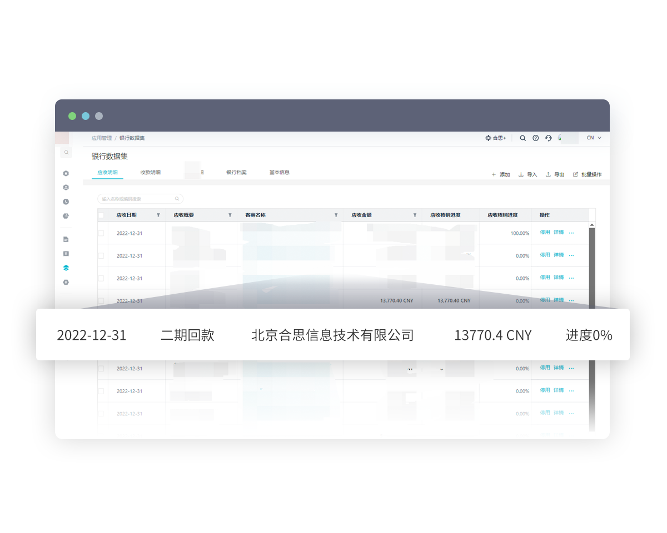
Task: Open the pie chart icon in sidebar
Action: (66, 216)
